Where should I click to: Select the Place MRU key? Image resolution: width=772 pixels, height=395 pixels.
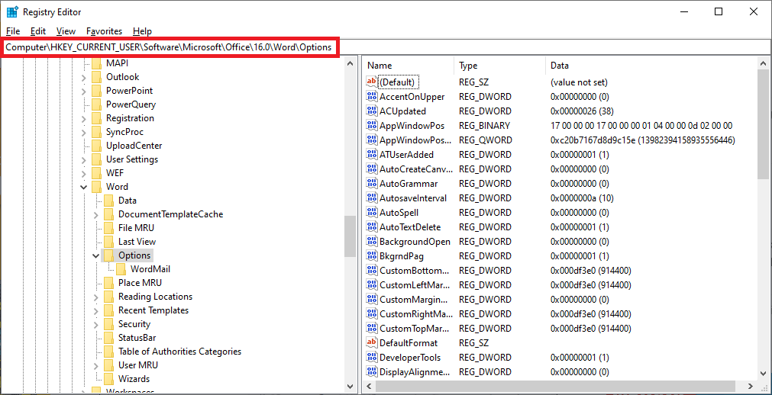140,283
